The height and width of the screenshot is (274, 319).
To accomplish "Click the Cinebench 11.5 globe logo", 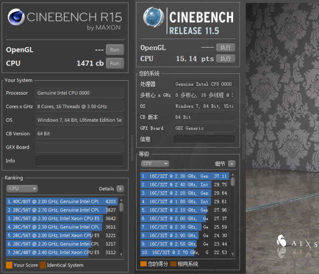I will [x=154, y=18].
